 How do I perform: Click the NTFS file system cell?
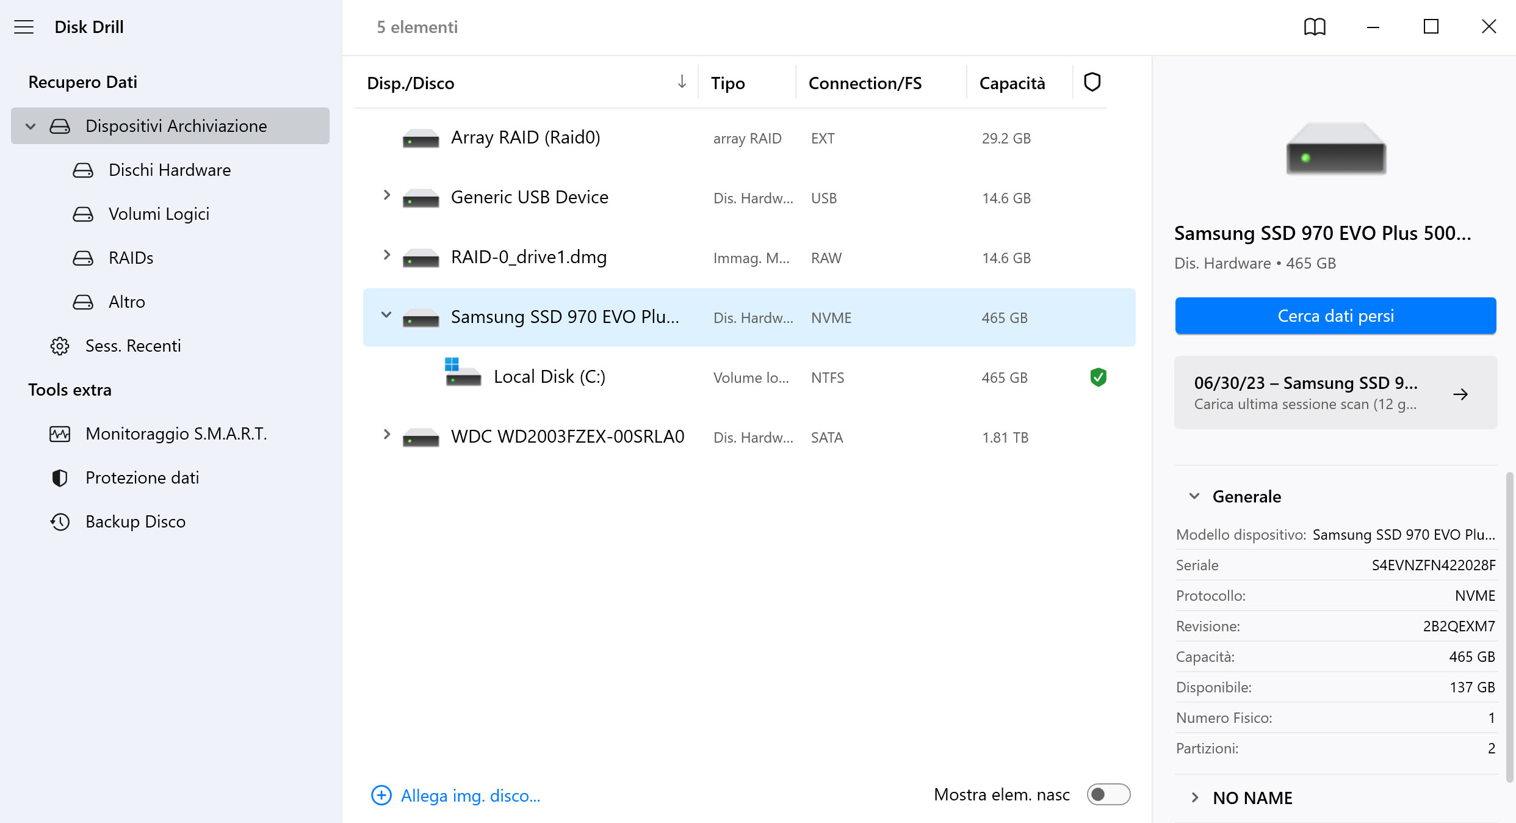point(828,378)
